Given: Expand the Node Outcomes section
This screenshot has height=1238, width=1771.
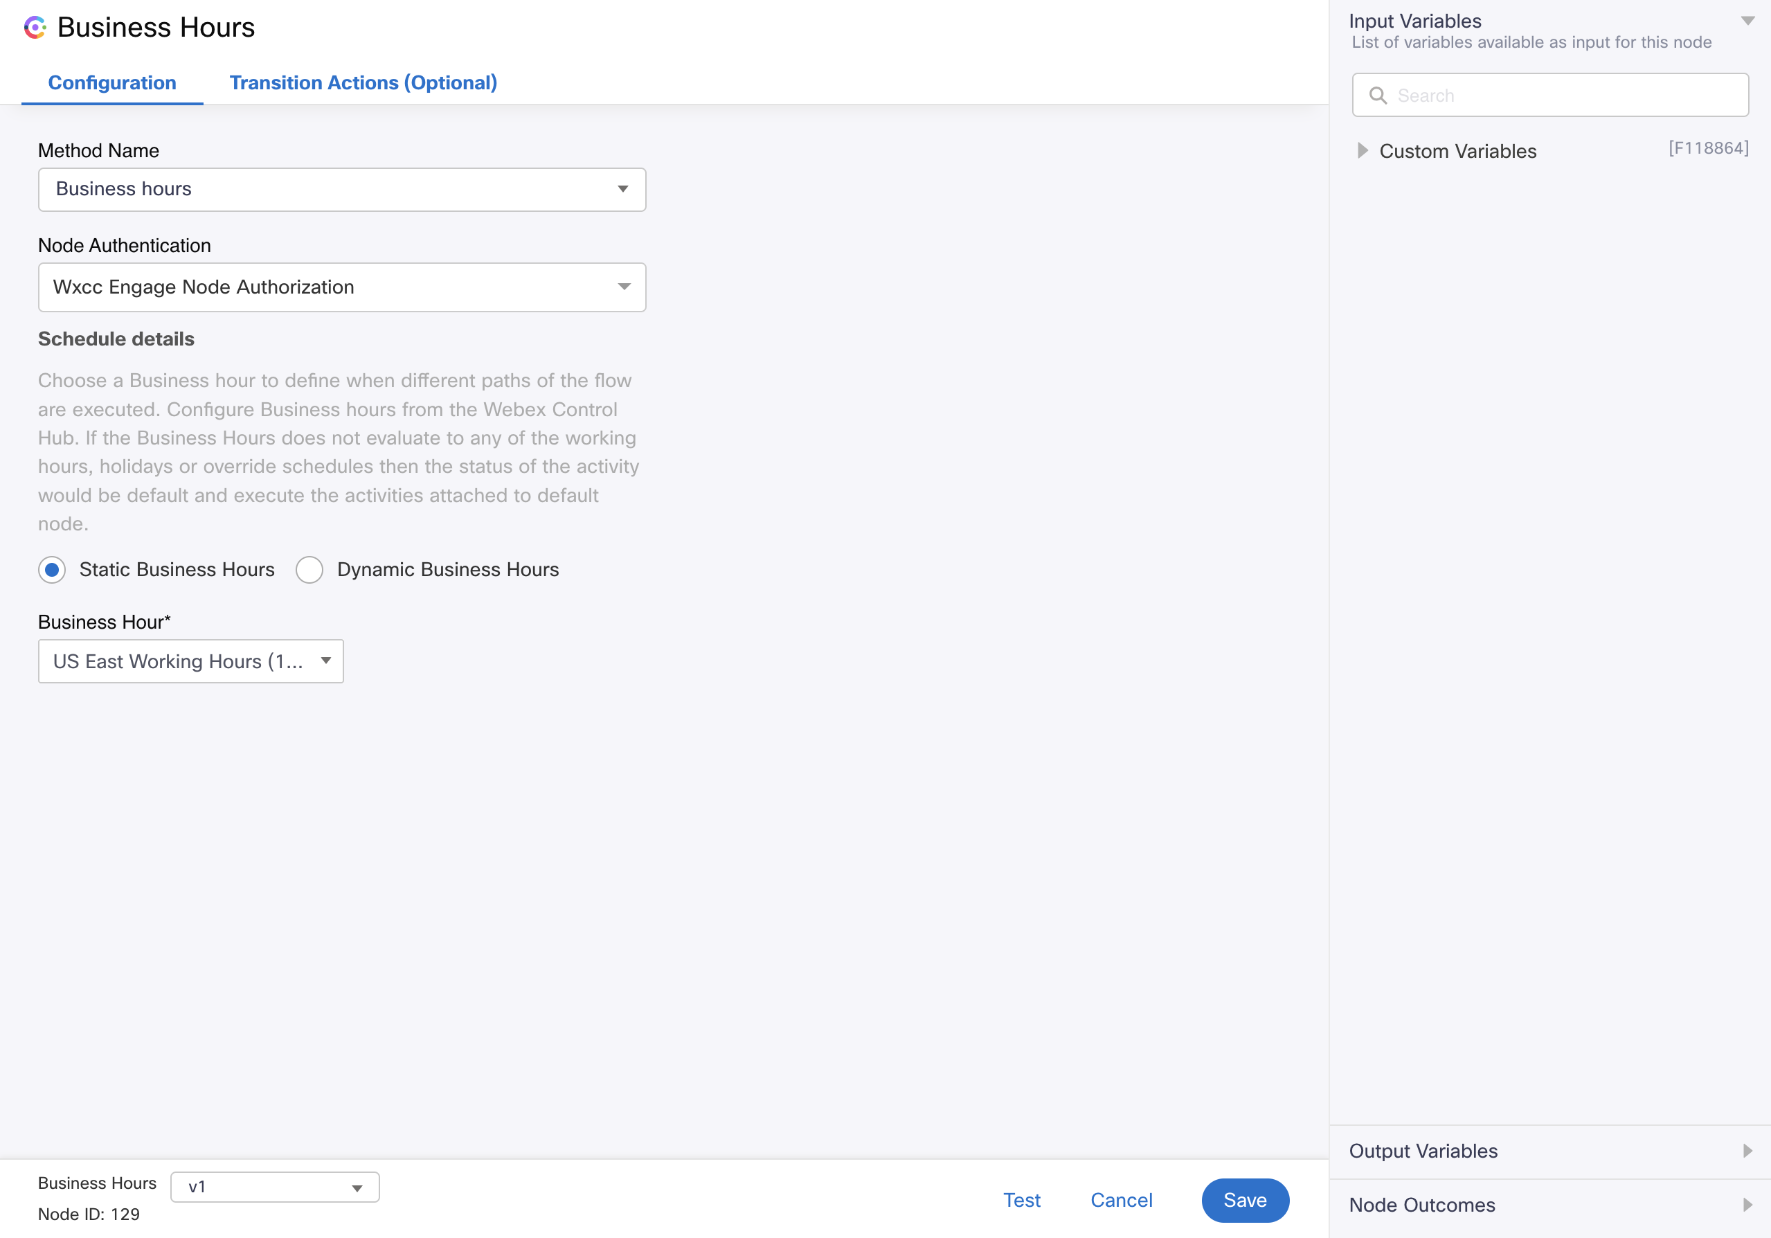Looking at the screenshot, I should 1549,1205.
